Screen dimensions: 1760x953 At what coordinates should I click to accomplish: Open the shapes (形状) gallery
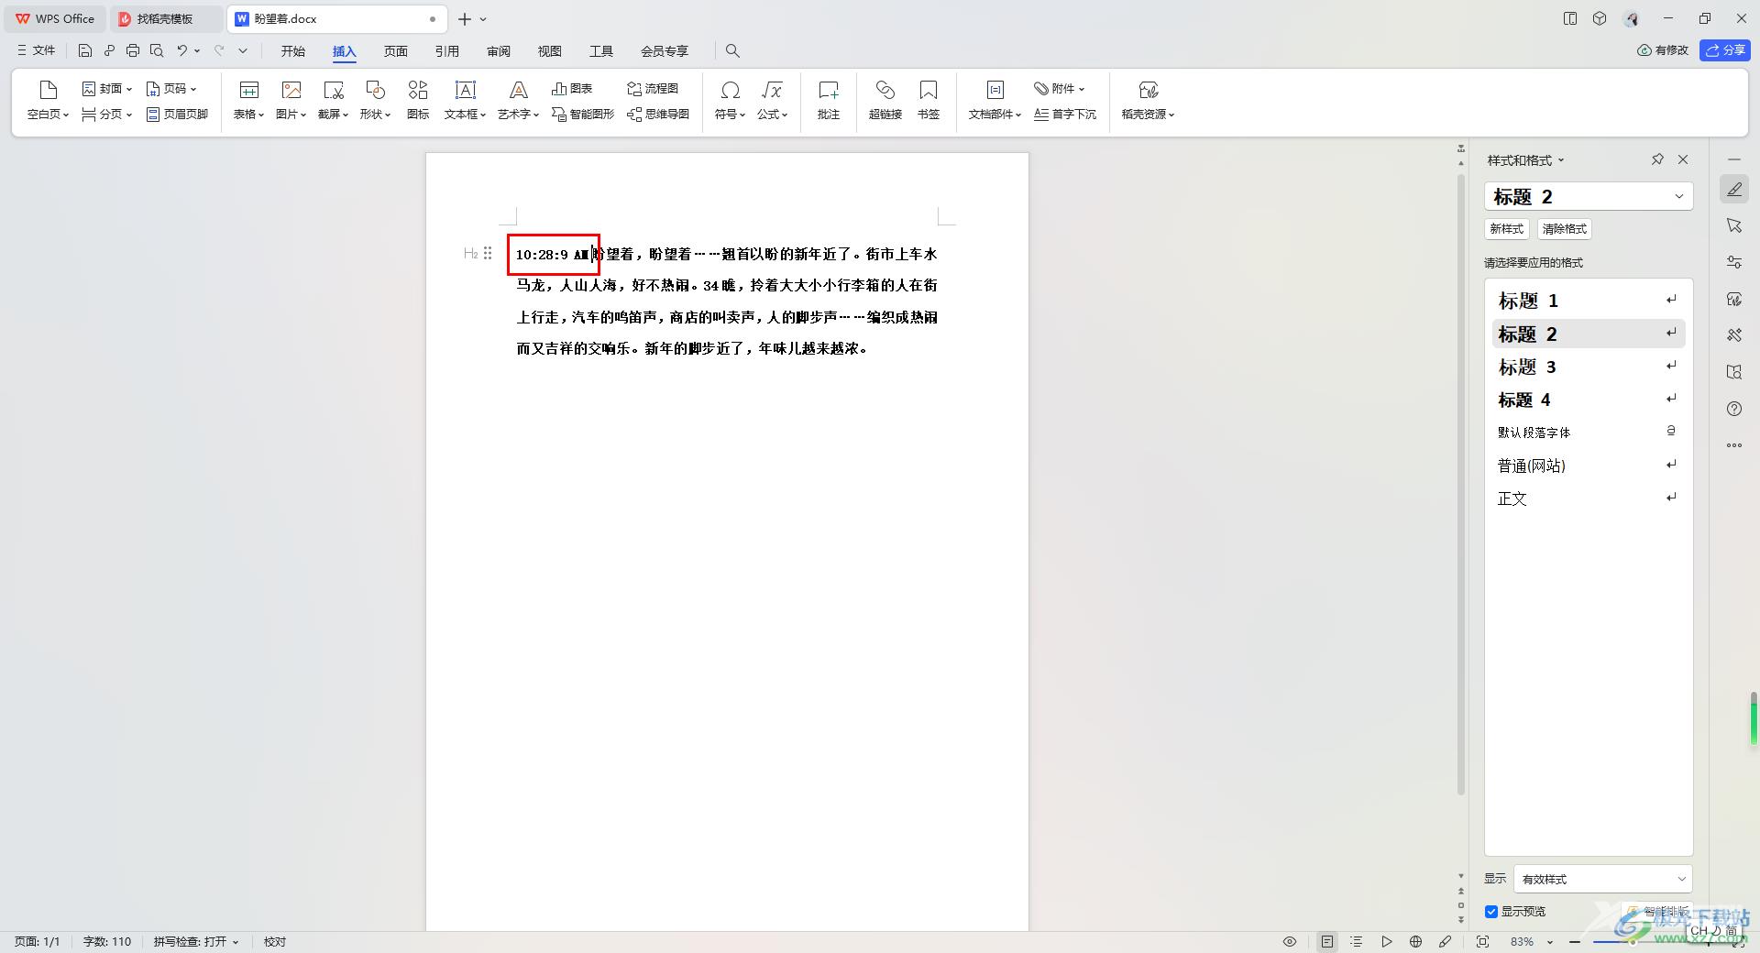point(375,100)
